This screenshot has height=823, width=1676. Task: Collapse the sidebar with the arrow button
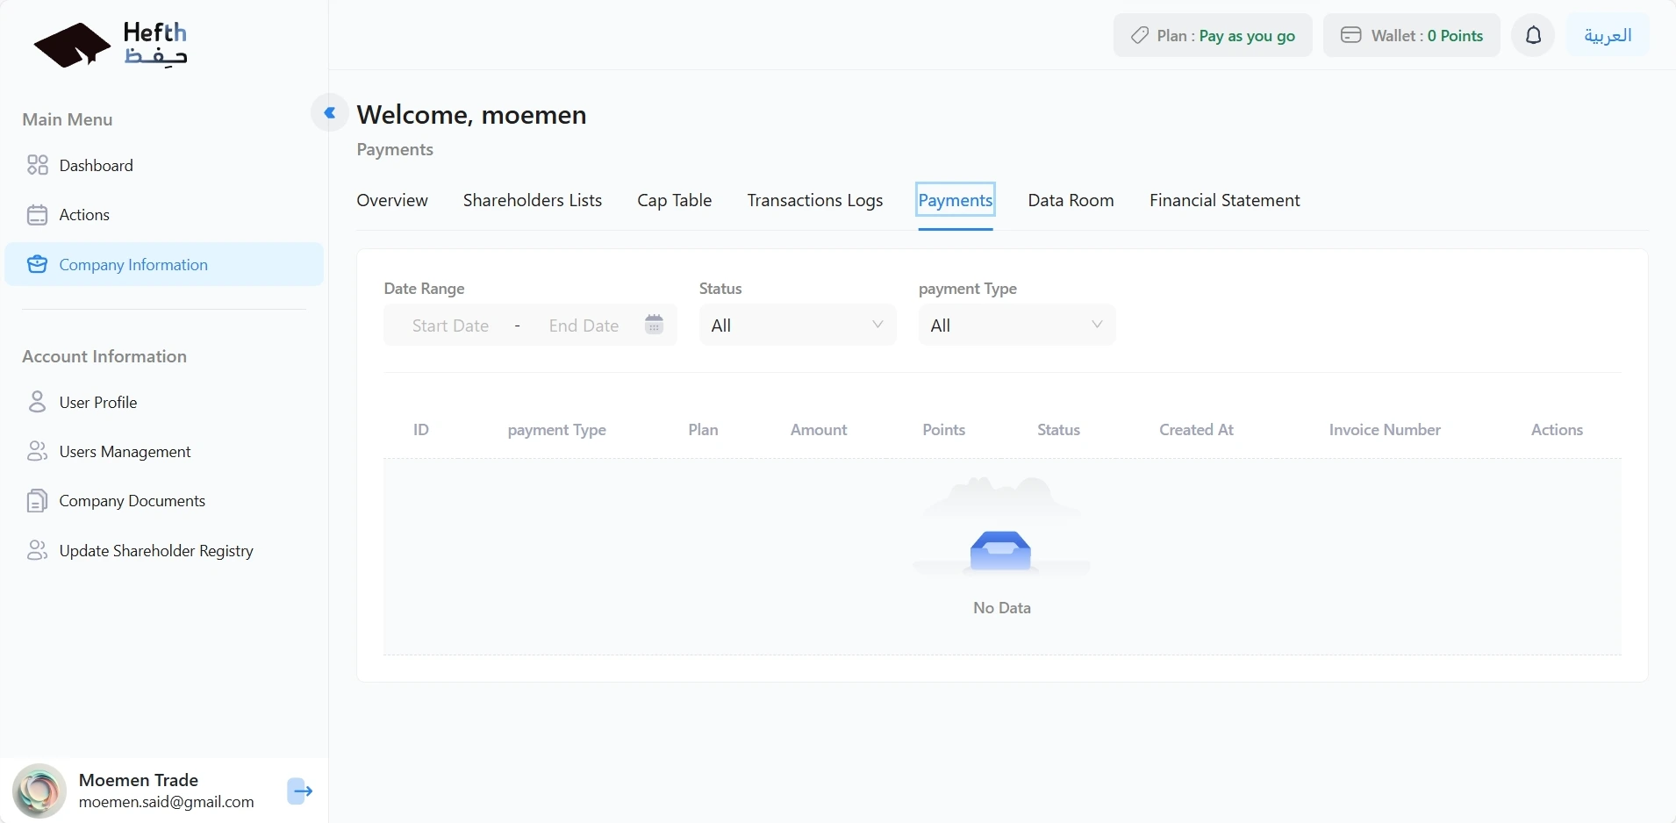click(330, 113)
